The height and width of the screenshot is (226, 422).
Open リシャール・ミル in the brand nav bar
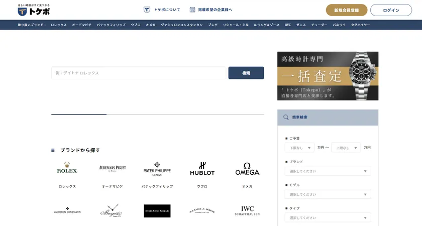(x=236, y=25)
